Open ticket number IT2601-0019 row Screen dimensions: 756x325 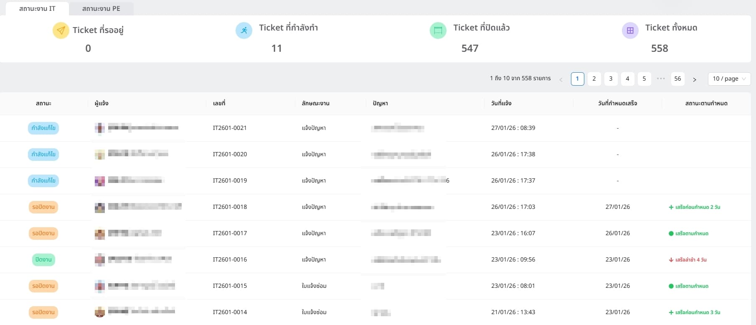tap(230, 180)
